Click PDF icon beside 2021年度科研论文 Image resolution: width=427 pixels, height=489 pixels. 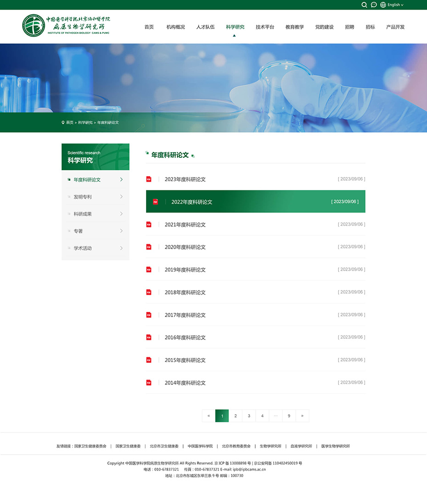[149, 224]
